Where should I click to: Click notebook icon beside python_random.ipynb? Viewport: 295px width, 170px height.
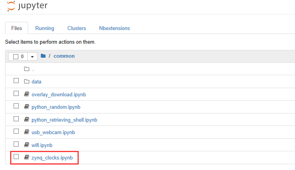click(26, 106)
